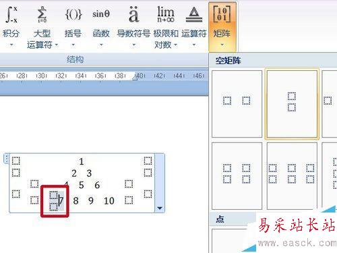337x253 pixels.
Task: Insert the 2x2 empty matrix
Action: pyautogui.click(x=237, y=175)
